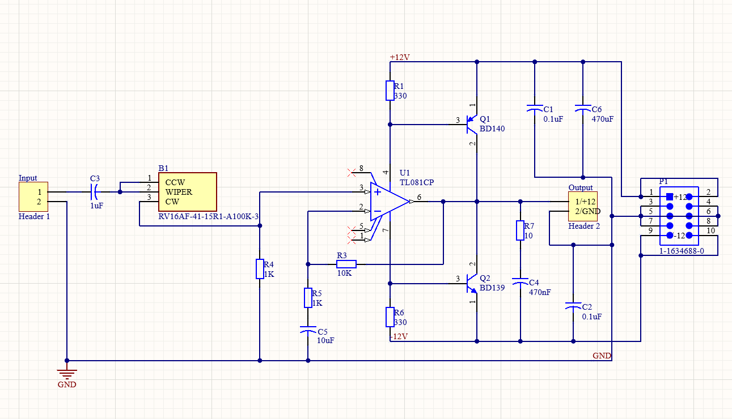Screen dimensions: 732x419
Task: Click the '+12V' net label
Action: tap(400, 58)
